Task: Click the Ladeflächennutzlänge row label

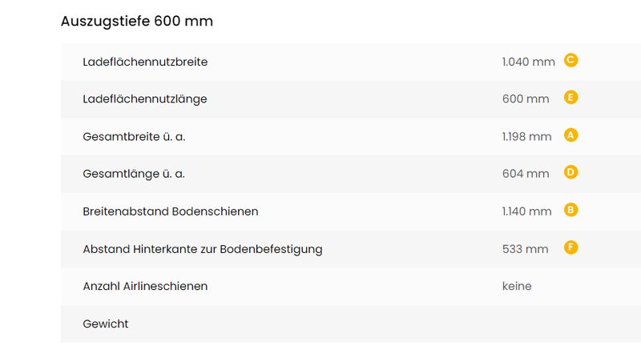Action: [x=145, y=99]
